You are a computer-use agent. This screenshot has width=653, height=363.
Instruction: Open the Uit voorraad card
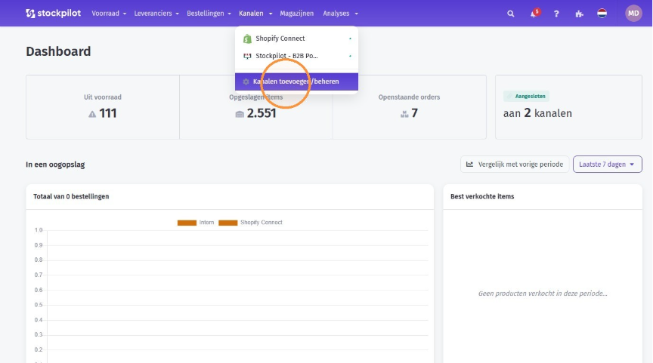tap(103, 107)
